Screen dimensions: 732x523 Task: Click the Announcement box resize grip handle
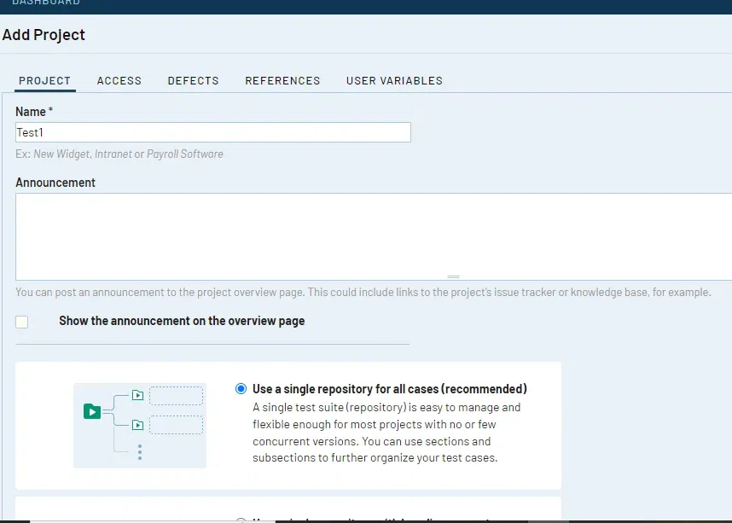[453, 277]
